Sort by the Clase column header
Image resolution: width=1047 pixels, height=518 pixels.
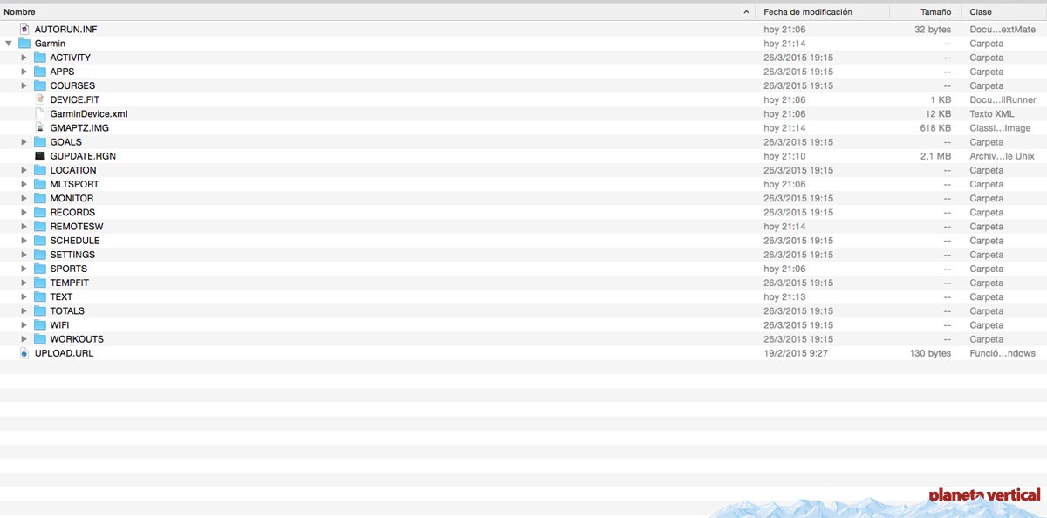pyautogui.click(x=1004, y=12)
